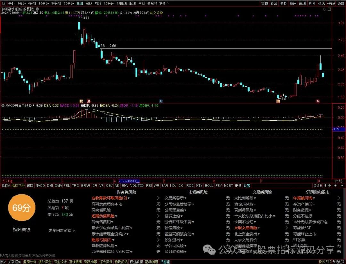Select the 扫雷宝 bottom tab
The image size is (346, 264).
click(x=165, y=262)
